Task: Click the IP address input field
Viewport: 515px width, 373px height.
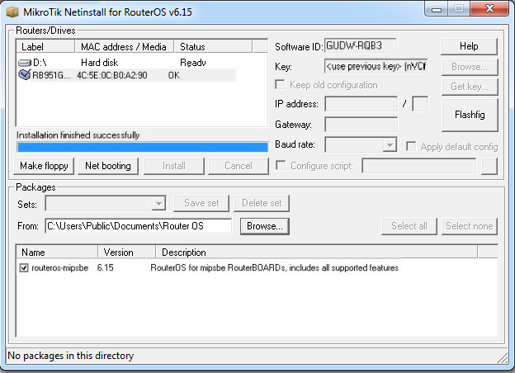Action: pos(361,104)
